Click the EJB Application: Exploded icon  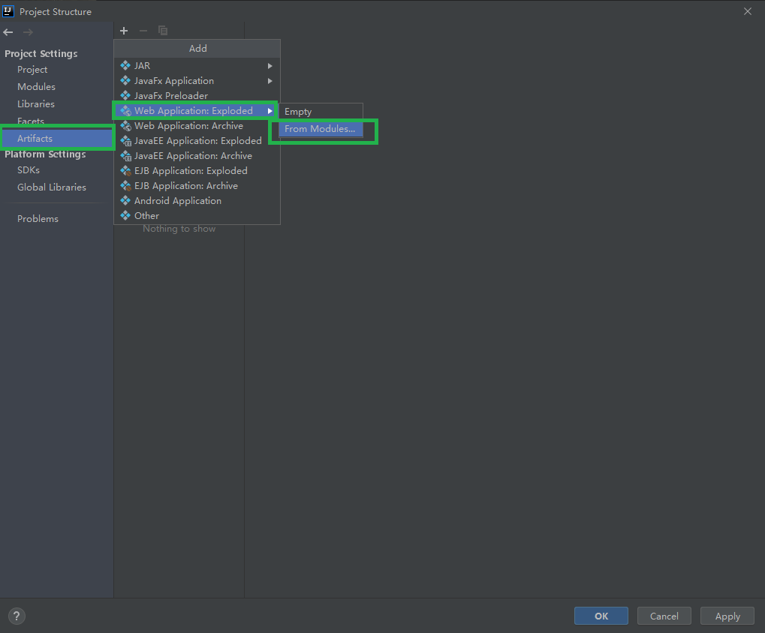[x=126, y=170]
